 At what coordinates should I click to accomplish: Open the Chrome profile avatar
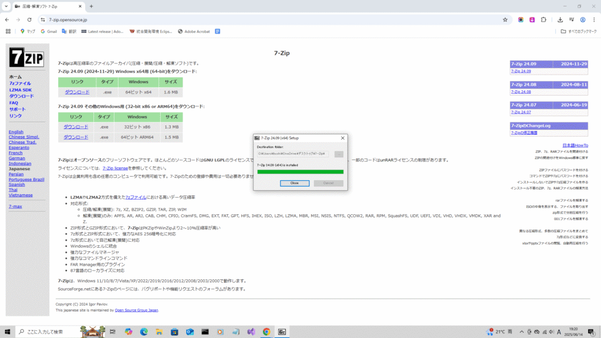[583, 19]
